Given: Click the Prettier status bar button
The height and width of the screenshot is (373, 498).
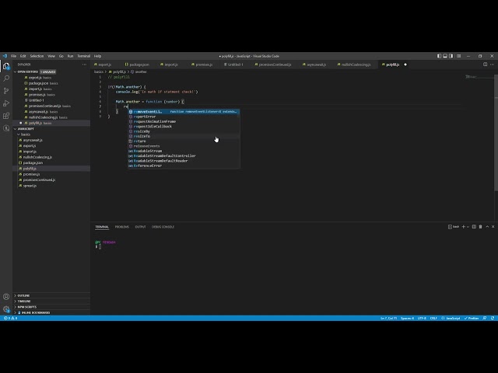Looking at the screenshot, I should (472, 318).
